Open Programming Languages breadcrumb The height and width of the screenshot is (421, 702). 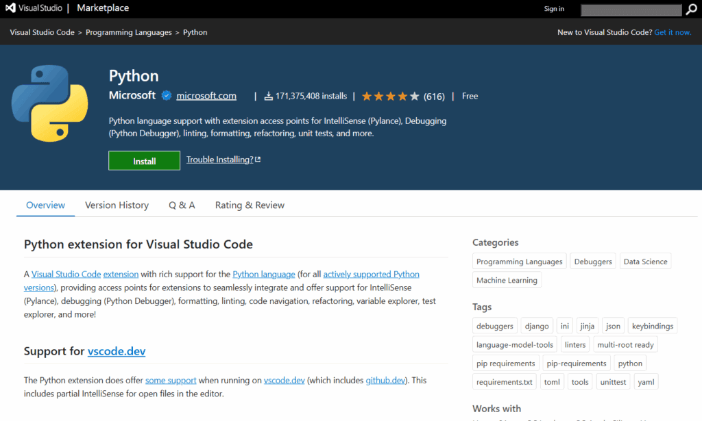(128, 32)
